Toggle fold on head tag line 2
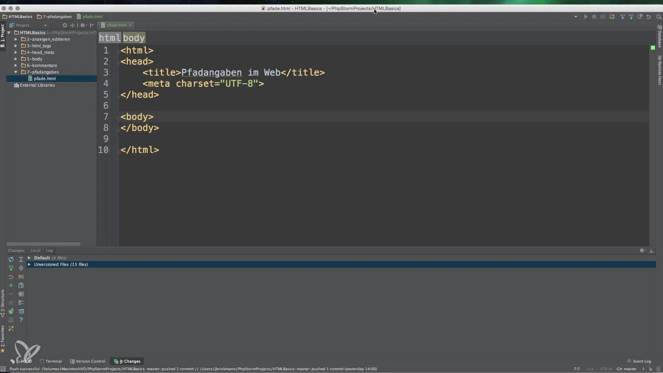 (118, 63)
